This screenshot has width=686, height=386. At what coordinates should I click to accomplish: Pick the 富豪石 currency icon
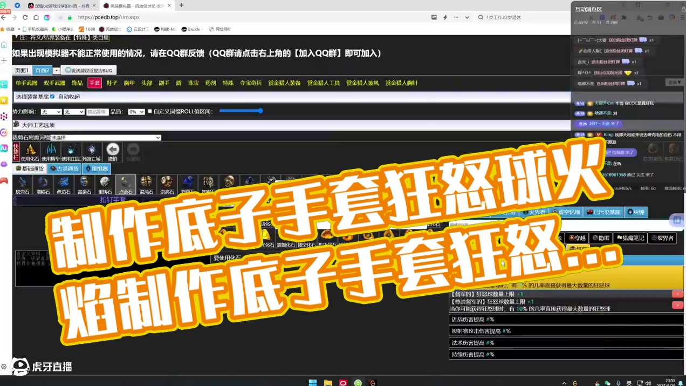coord(84,184)
